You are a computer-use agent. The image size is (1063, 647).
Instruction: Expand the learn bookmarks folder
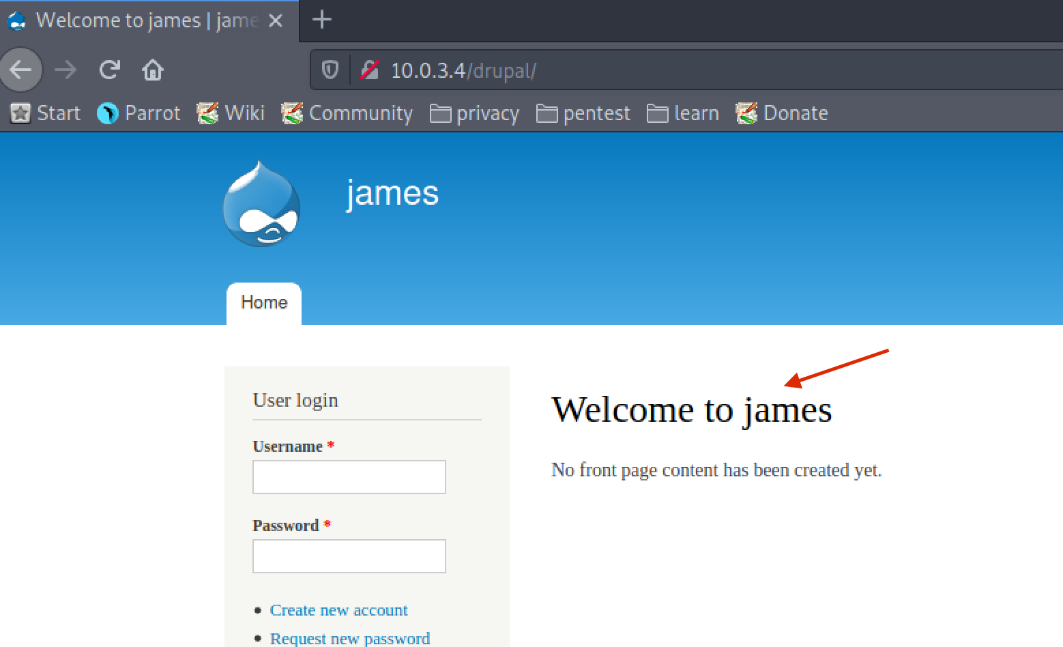683,113
